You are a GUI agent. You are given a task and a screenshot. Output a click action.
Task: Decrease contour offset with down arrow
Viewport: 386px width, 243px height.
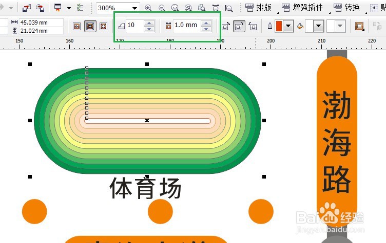pyautogui.click(x=206, y=29)
